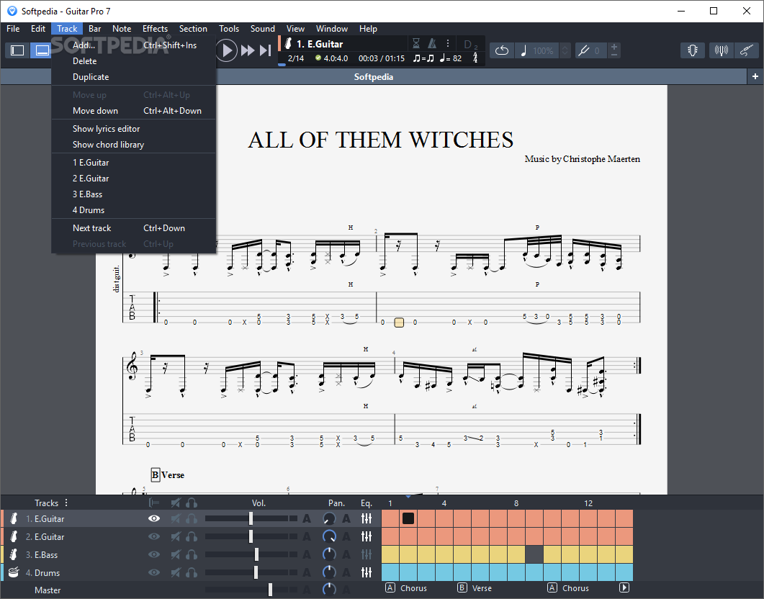Click the headphones icon in Tracks header

(x=192, y=503)
